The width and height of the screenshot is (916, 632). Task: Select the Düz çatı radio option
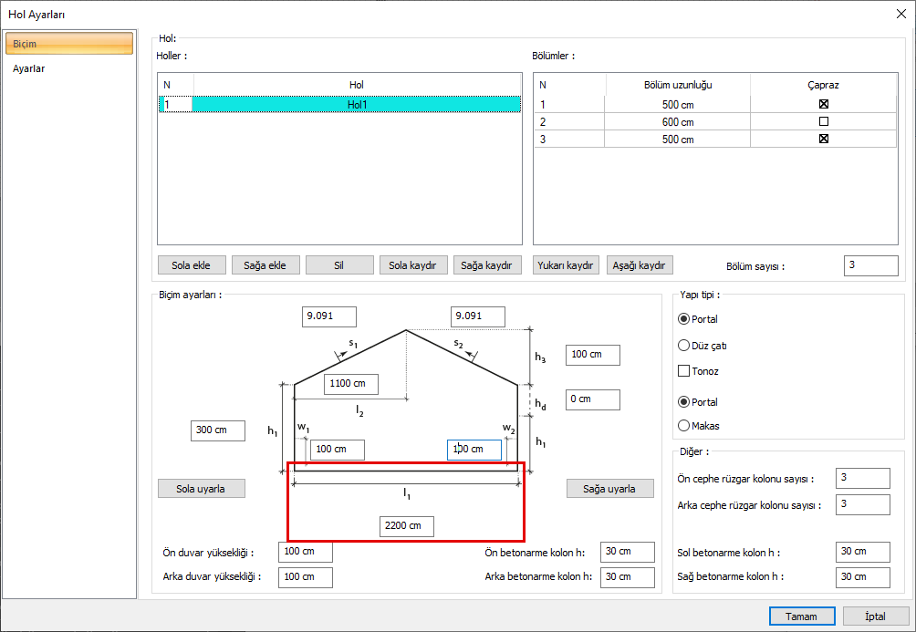683,346
